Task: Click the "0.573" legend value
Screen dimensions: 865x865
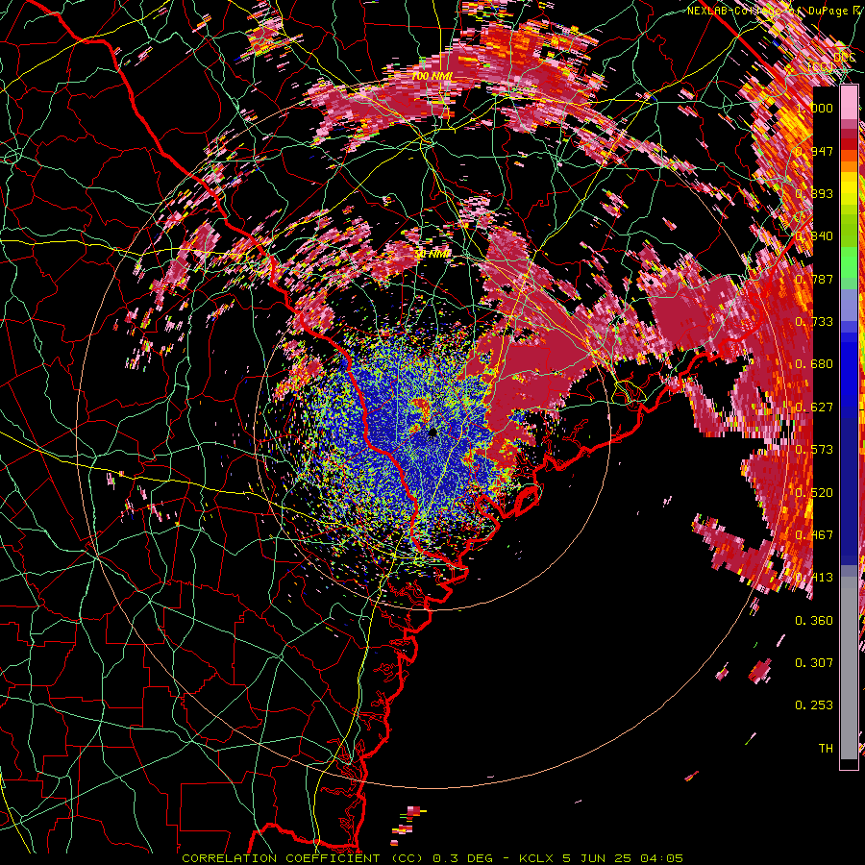Action: click(815, 450)
